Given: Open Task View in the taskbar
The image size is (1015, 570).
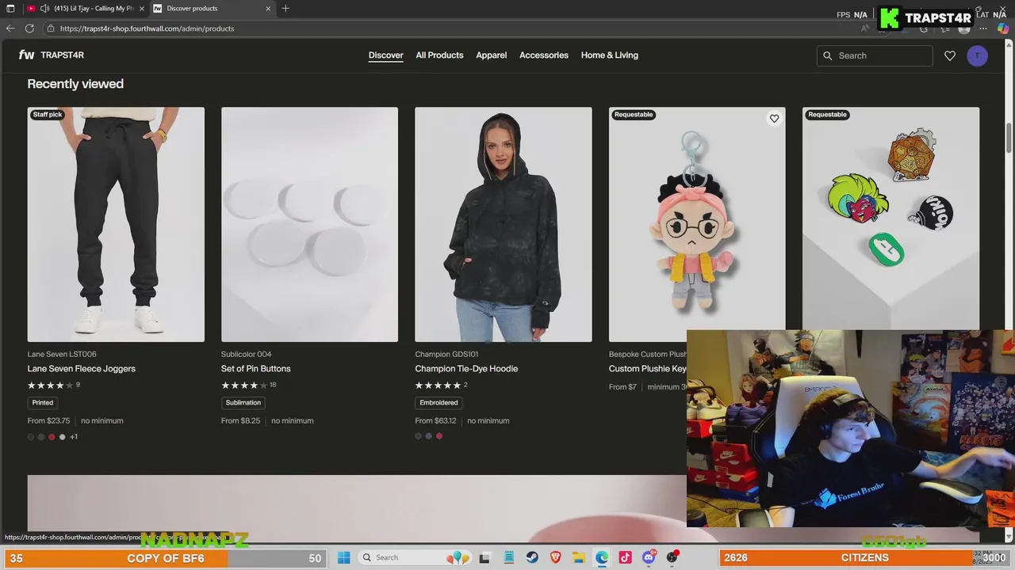Looking at the screenshot, I should coord(485,557).
